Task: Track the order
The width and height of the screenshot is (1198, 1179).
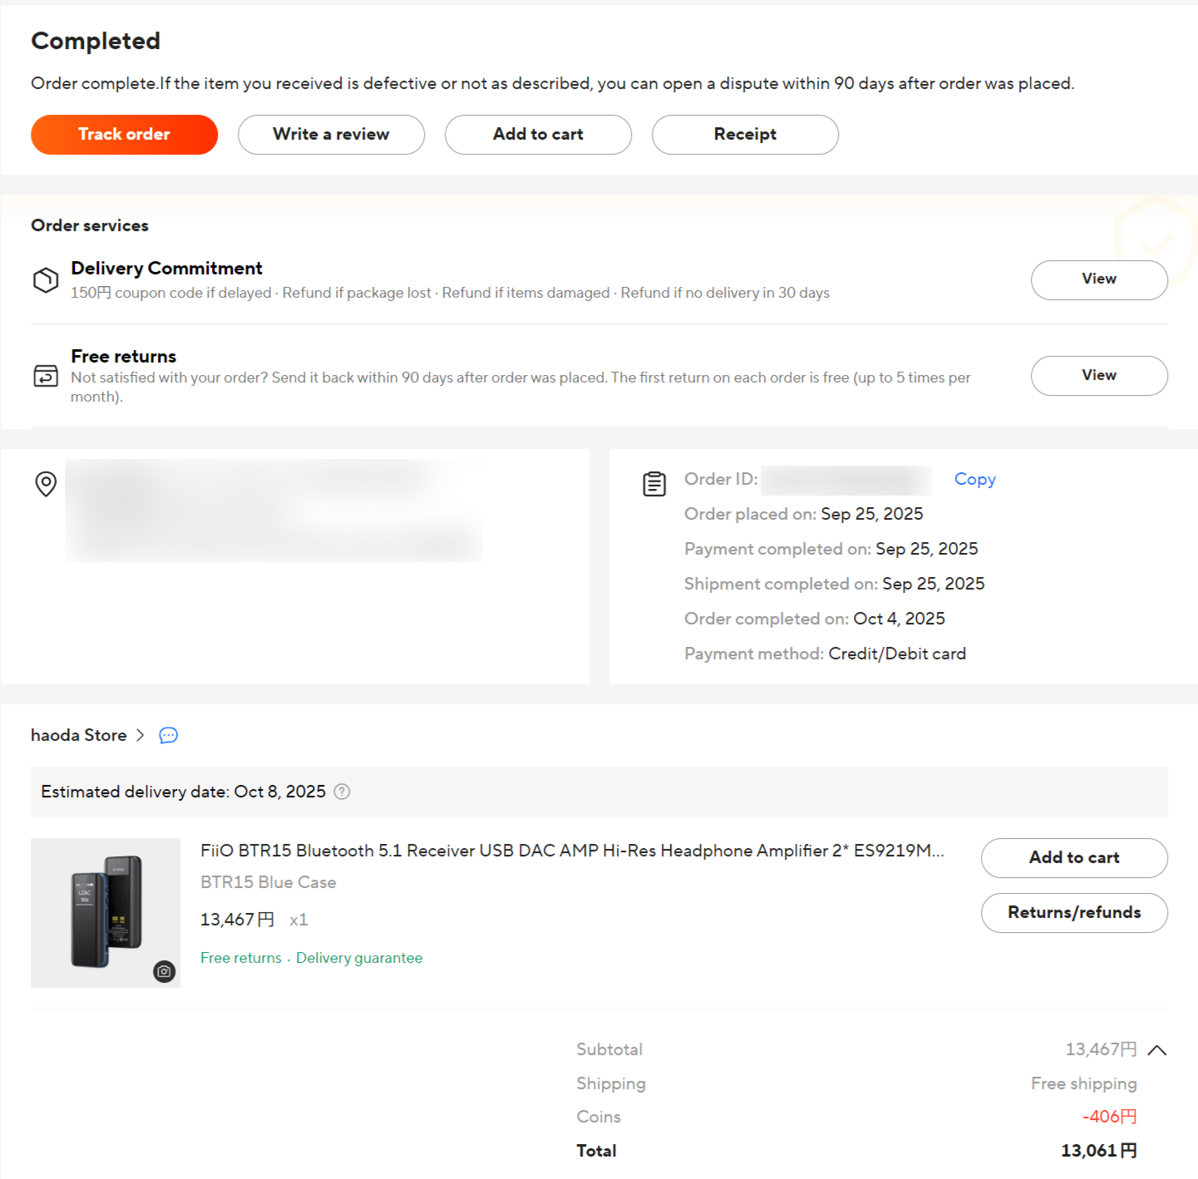Action: [x=124, y=135]
